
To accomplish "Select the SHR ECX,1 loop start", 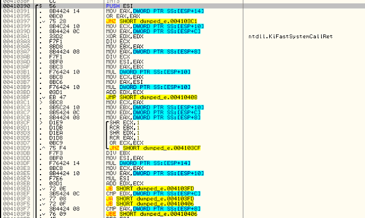I will (124, 123).
